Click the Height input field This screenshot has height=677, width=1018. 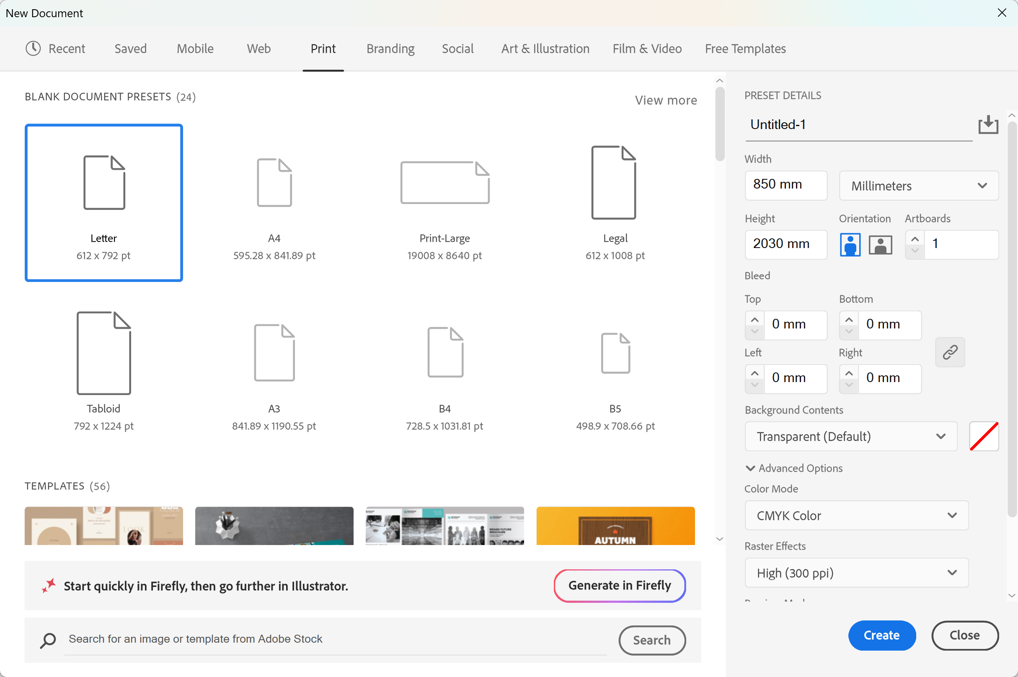tap(786, 244)
